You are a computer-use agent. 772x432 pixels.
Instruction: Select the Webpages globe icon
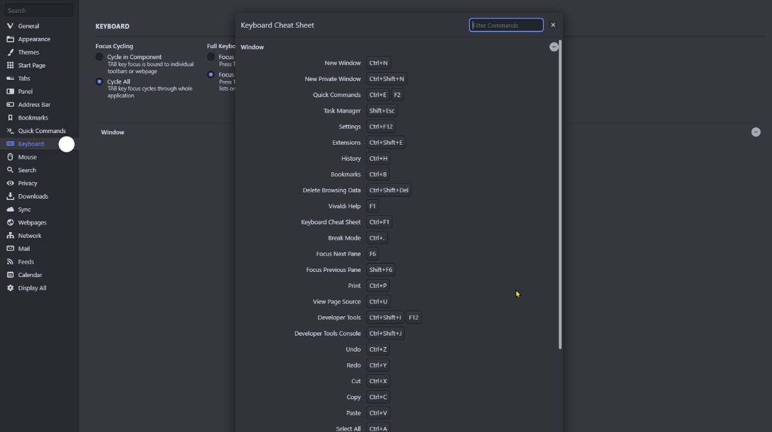point(10,222)
